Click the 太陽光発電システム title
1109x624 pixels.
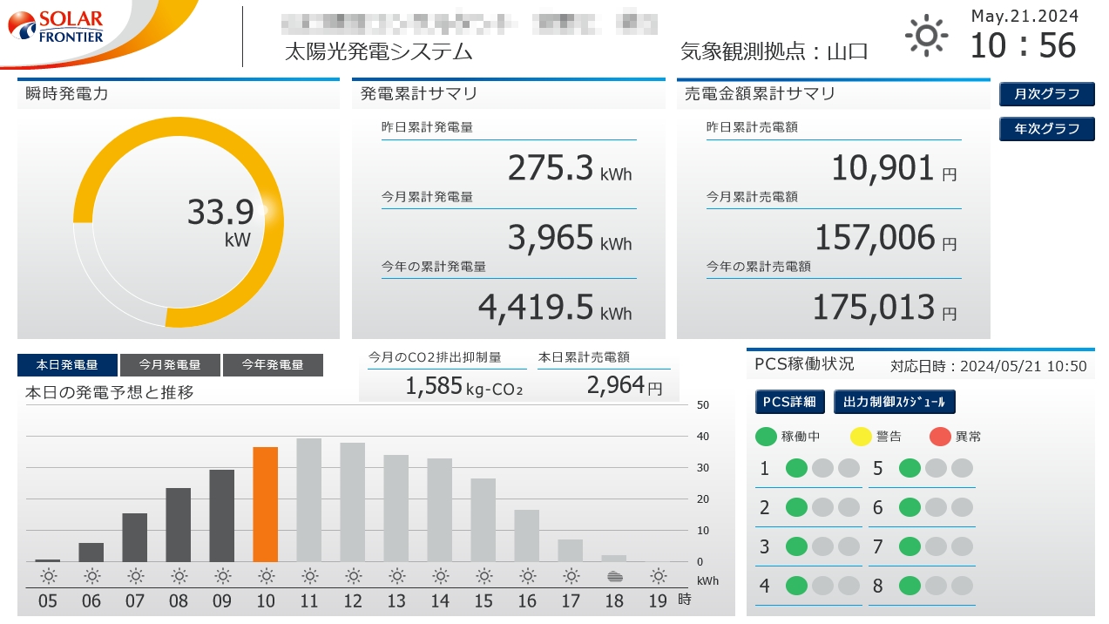pyautogui.click(x=379, y=51)
